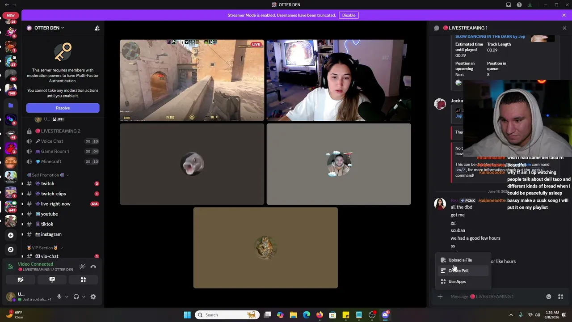The width and height of the screenshot is (572, 322).
Task: Disconnect from voice with the hang-up icon
Action: click(93, 267)
